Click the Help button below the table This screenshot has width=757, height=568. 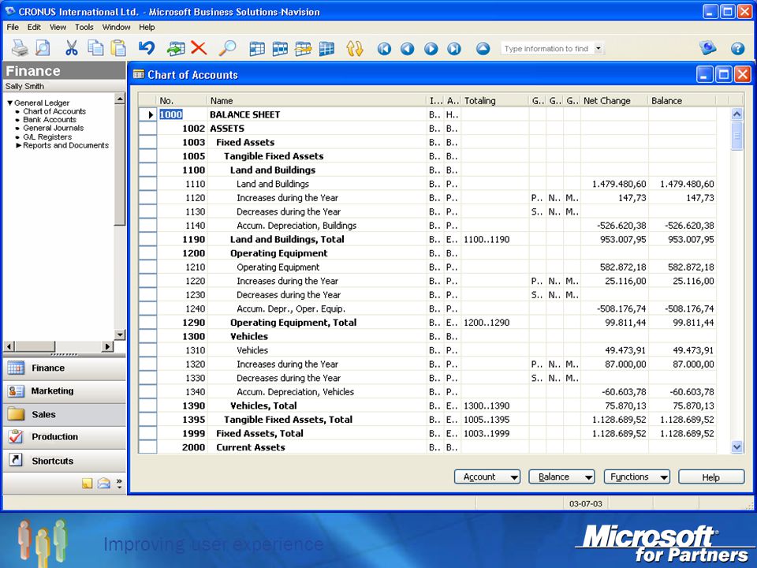pyautogui.click(x=711, y=476)
